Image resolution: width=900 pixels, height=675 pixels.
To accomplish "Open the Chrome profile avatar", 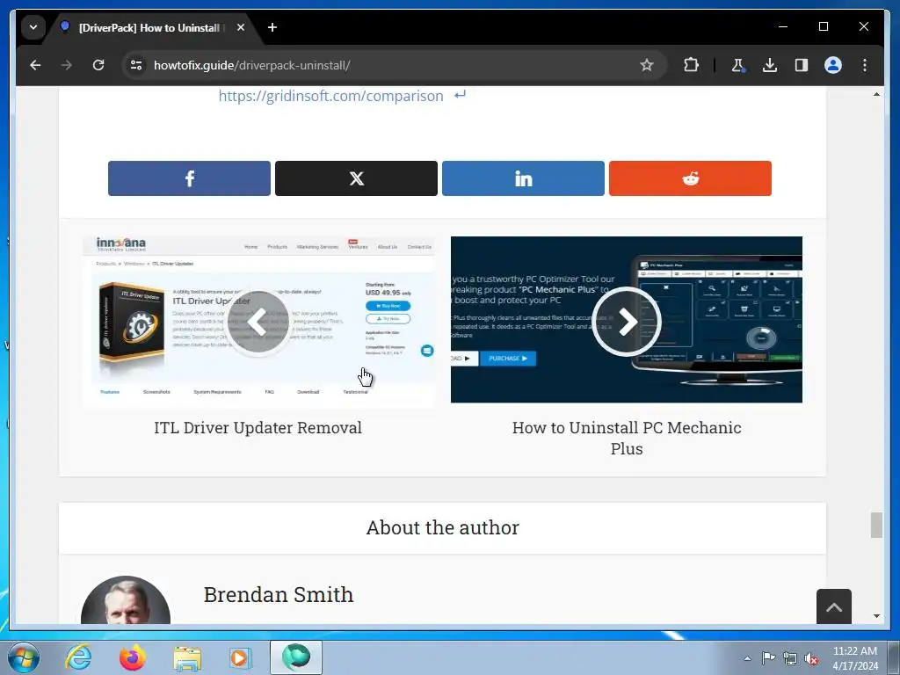I will (x=833, y=65).
